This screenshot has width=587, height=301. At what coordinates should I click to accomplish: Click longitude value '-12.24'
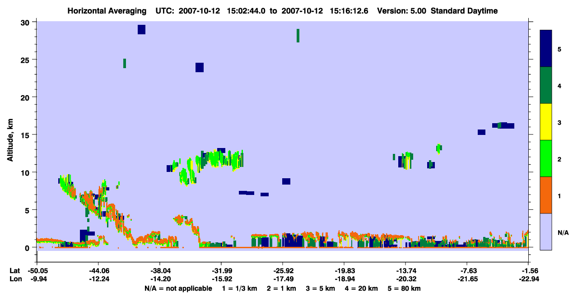point(98,279)
